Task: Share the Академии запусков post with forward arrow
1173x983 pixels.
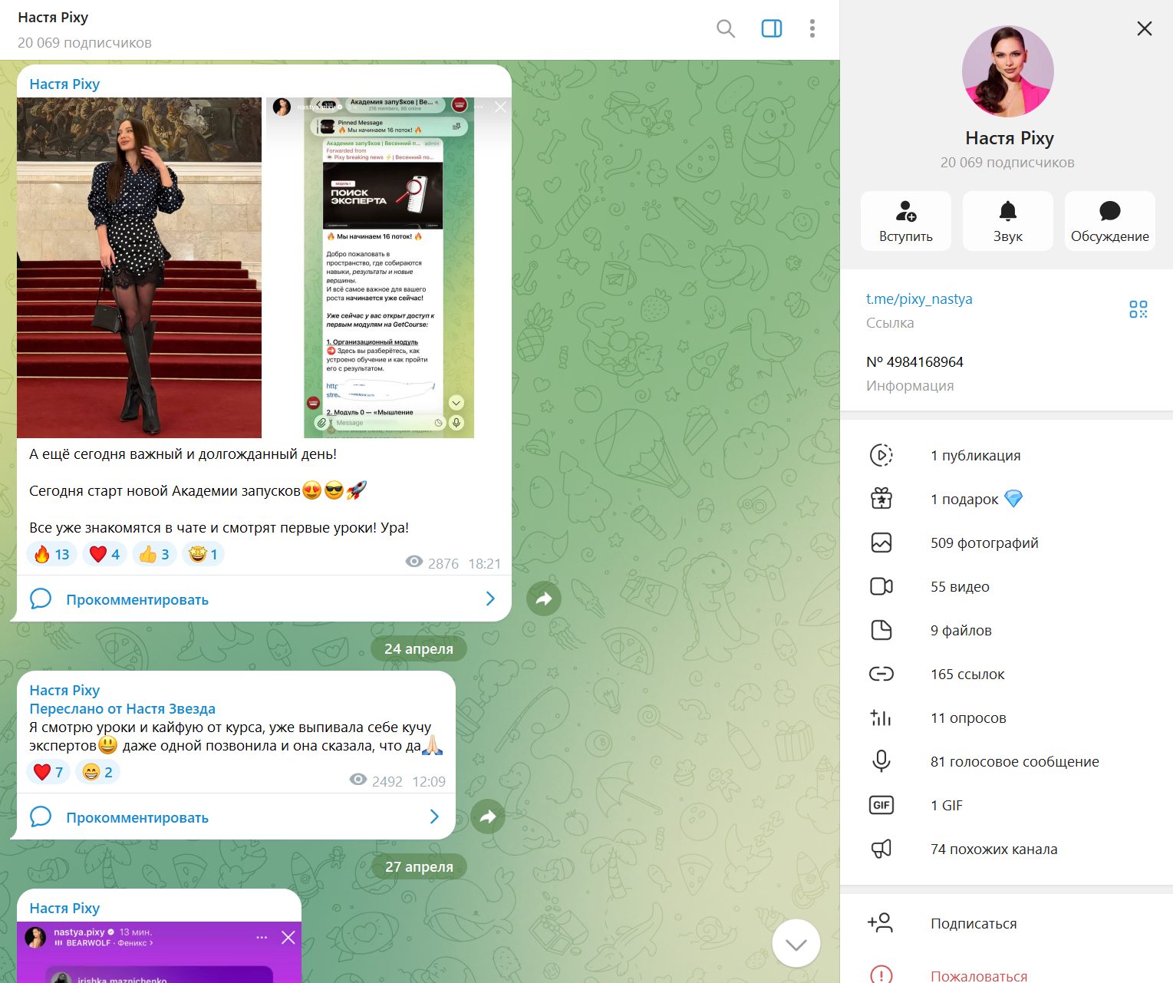Action: pyautogui.click(x=543, y=599)
